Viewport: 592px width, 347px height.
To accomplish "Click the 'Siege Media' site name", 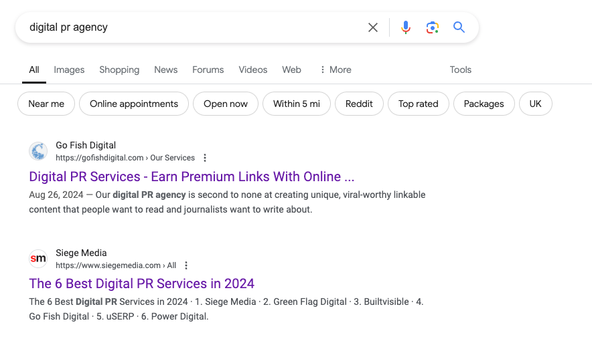I will (x=81, y=253).
